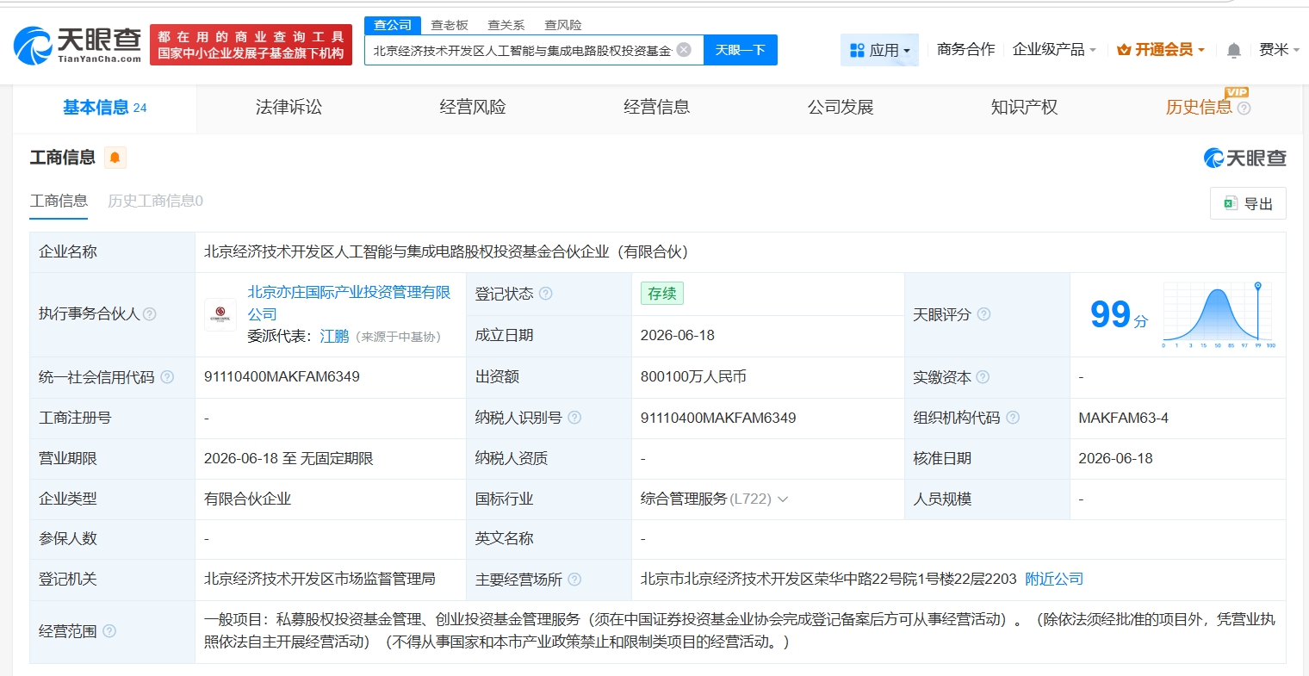
Task: Click the 存续 status tag
Action: point(662,294)
